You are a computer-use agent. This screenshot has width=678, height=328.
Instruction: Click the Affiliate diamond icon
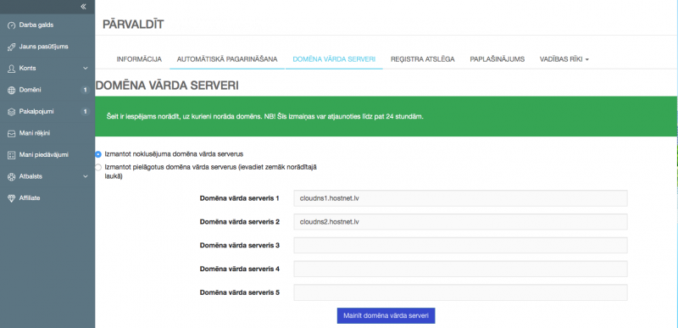pos(12,198)
